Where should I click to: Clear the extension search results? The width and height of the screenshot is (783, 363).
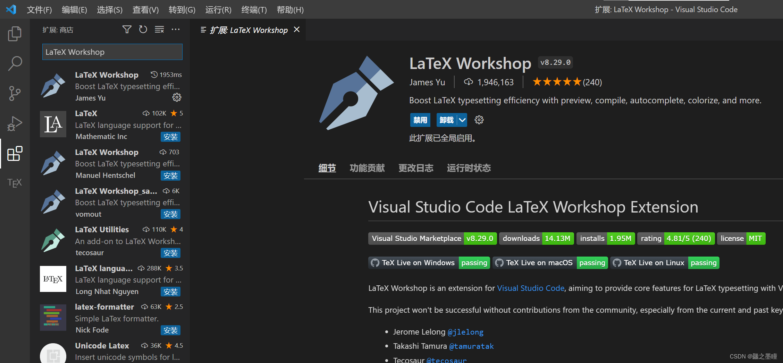pos(159,29)
